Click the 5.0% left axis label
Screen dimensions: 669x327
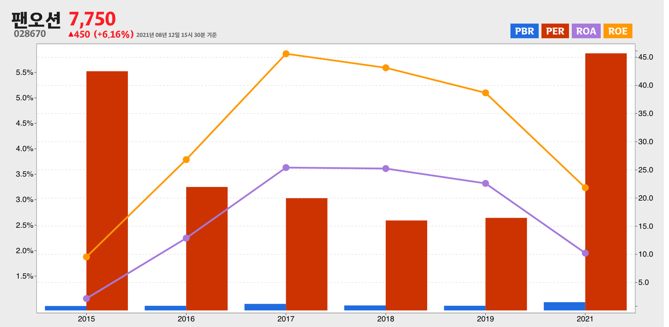(25, 98)
